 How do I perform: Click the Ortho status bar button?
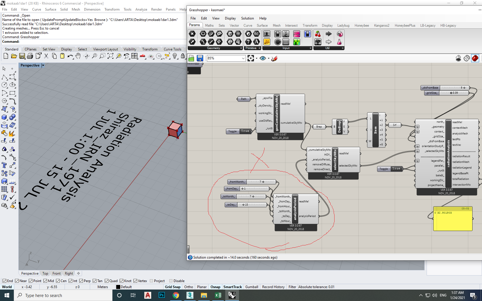point(188,287)
